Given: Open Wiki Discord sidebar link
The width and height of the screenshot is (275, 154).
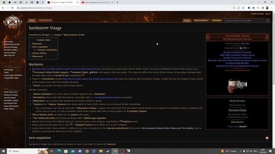Looking at the screenshot, I should (x=9, y=56).
